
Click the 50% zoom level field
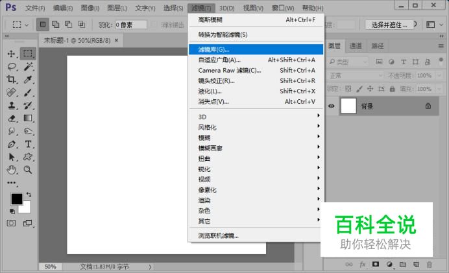click(51, 267)
